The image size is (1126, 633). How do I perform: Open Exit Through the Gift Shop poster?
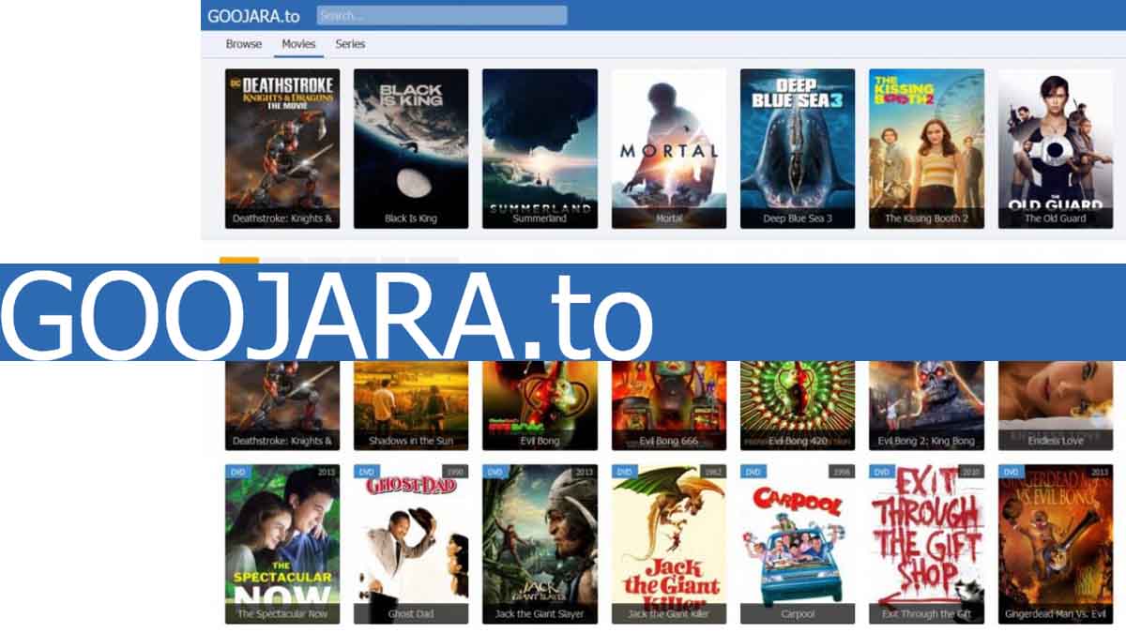pos(926,544)
